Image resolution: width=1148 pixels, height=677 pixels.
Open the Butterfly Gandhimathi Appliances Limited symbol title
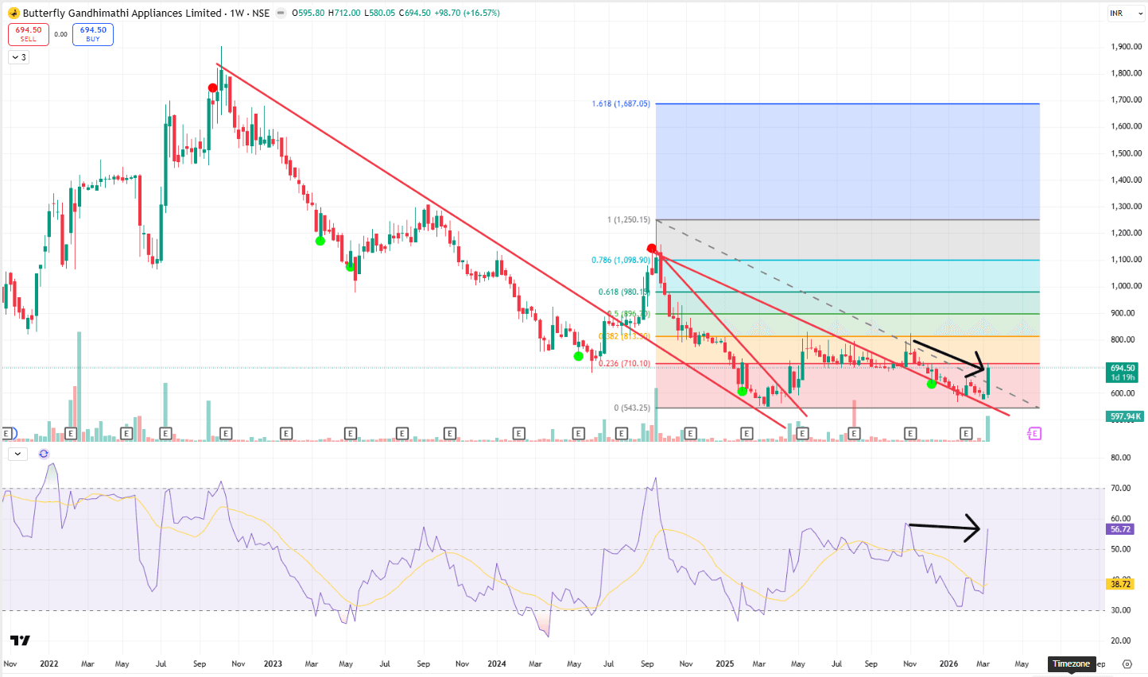pos(122,13)
